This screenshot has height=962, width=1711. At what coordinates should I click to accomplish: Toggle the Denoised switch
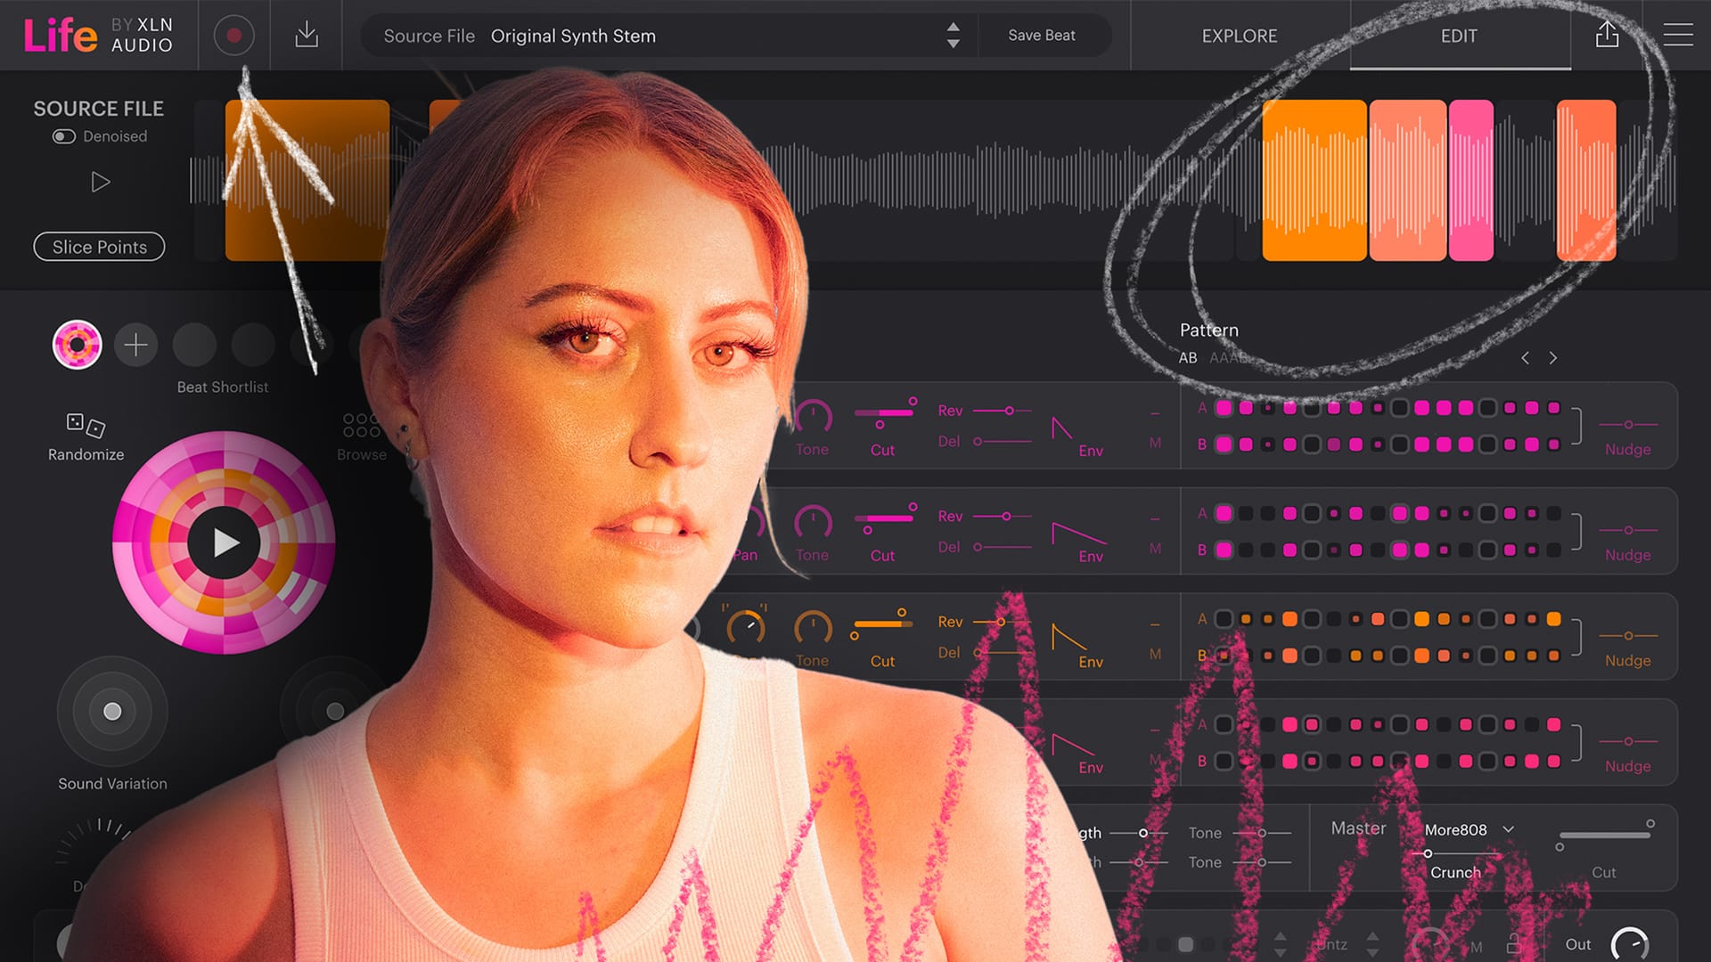point(64,136)
